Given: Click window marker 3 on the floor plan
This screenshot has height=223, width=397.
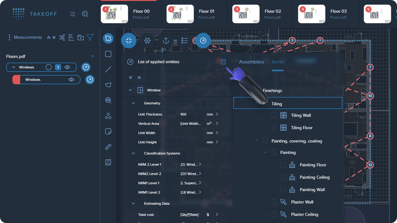Looking at the screenshot, I should [x=292, y=40].
